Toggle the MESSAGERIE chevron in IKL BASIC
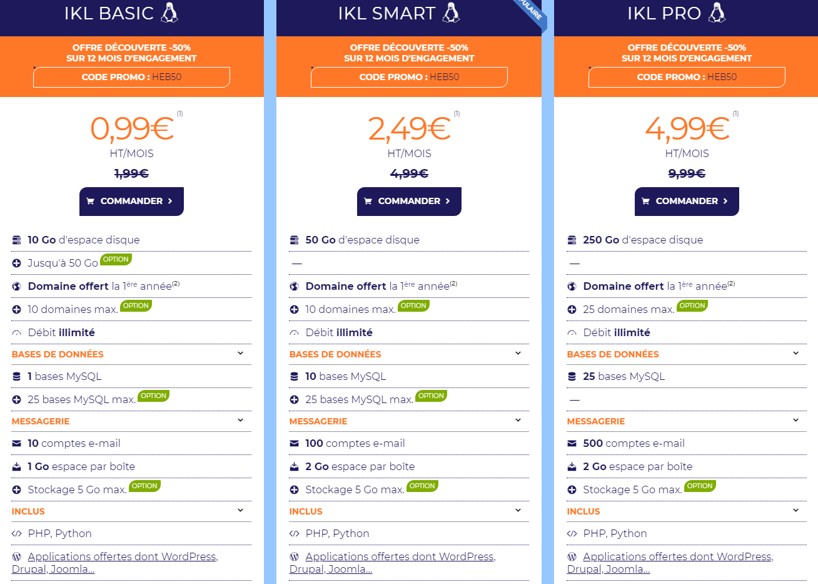The height and width of the screenshot is (584, 818). tap(241, 421)
